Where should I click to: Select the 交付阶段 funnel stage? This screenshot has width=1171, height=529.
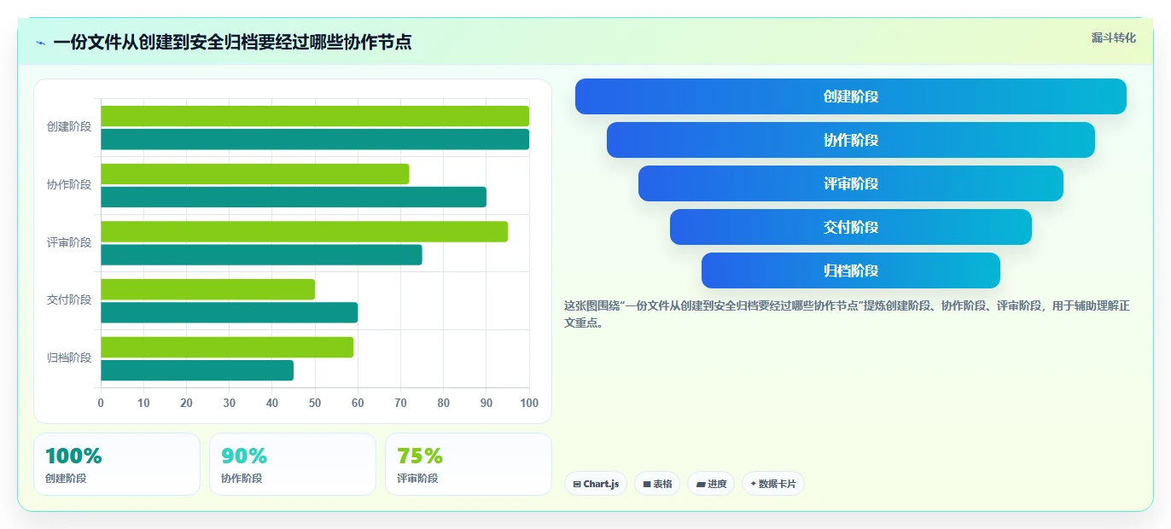click(x=851, y=227)
